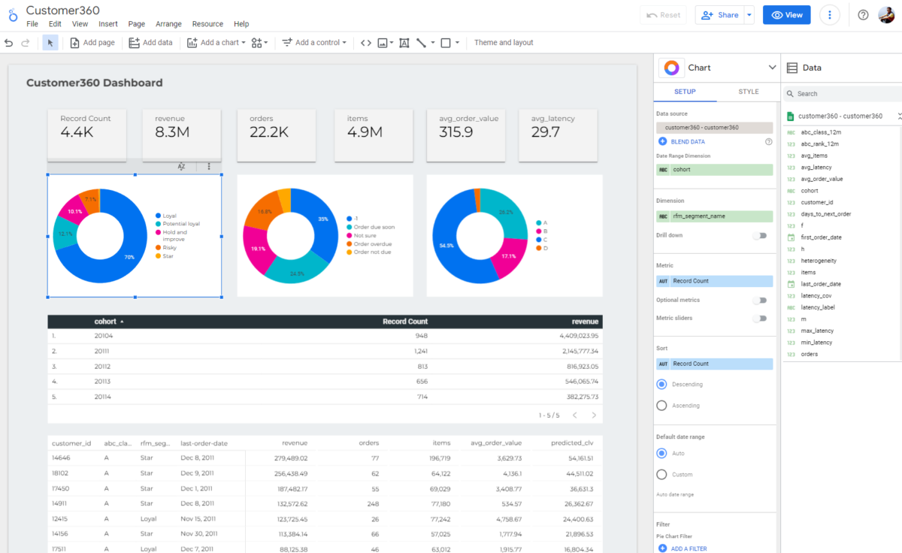The image size is (902, 553).
Task: Select the Undo icon in the toolbar
Action: coord(8,43)
